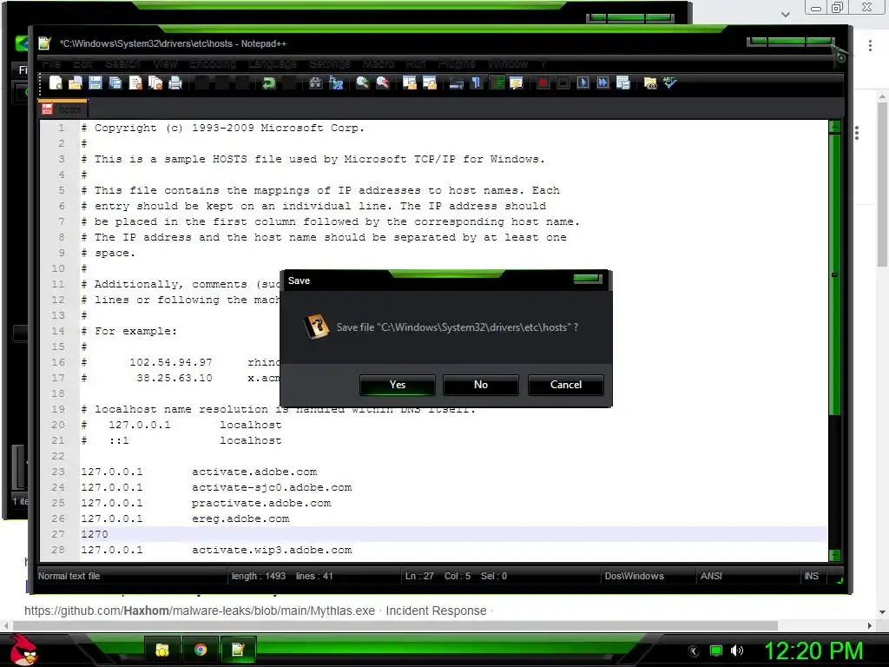This screenshot has height=667, width=889.
Task: Click the Zoom Out magnifier icon
Action: pyautogui.click(x=383, y=83)
